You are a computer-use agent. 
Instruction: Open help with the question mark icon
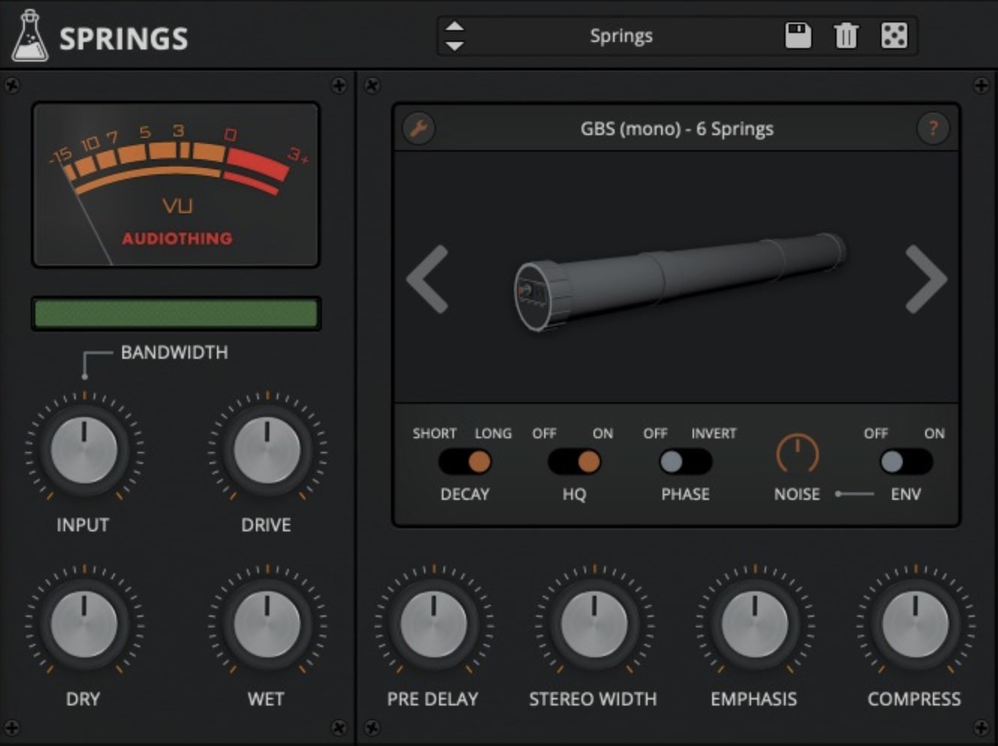933,128
